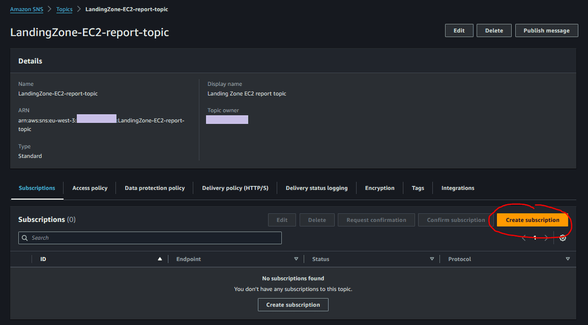Click the Publish message button
This screenshot has height=325, width=588.
(547, 30)
